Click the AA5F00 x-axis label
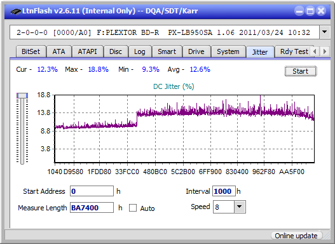The image size is (335, 244). [x=292, y=172]
